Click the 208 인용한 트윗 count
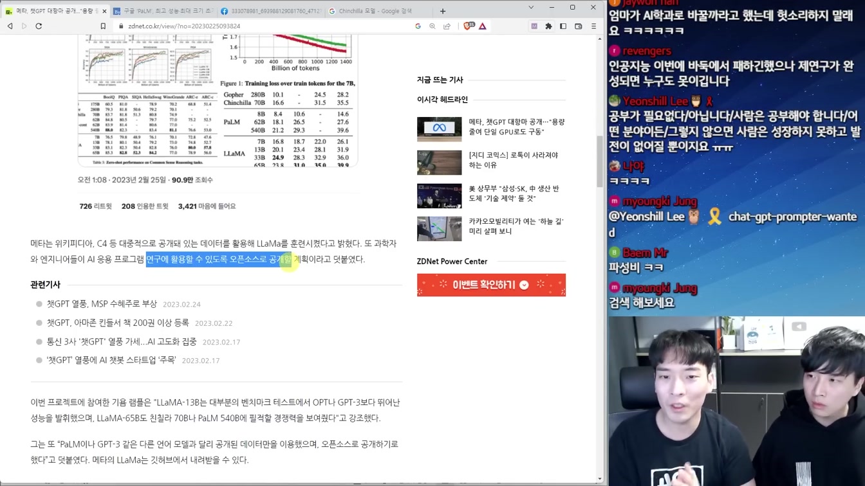The width and height of the screenshot is (865, 486). pyautogui.click(x=145, y=206)
